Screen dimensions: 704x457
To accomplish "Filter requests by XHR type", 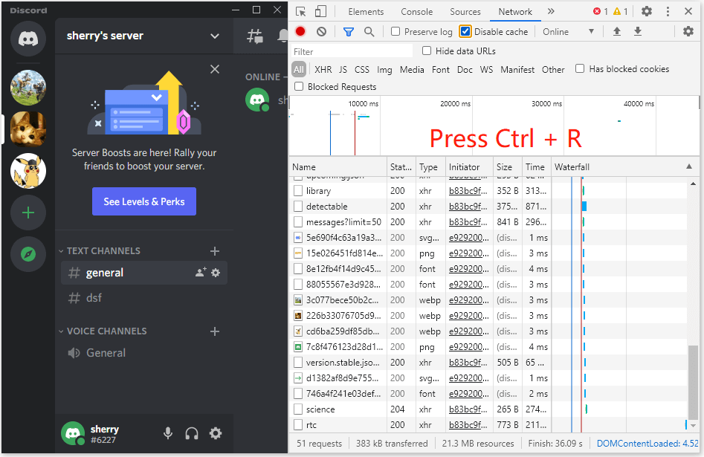I will pos(323,69).
